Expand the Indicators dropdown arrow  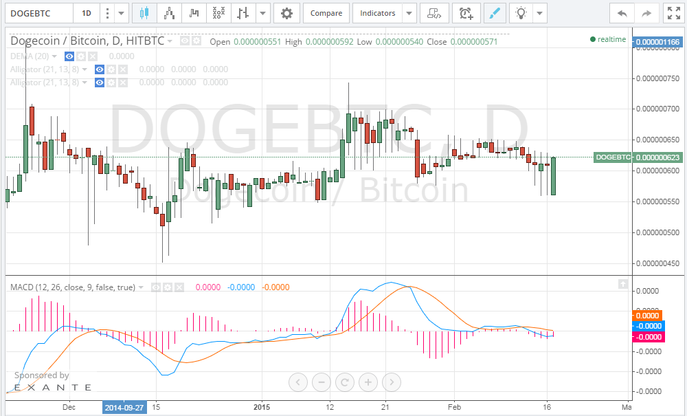click(409, 13)
